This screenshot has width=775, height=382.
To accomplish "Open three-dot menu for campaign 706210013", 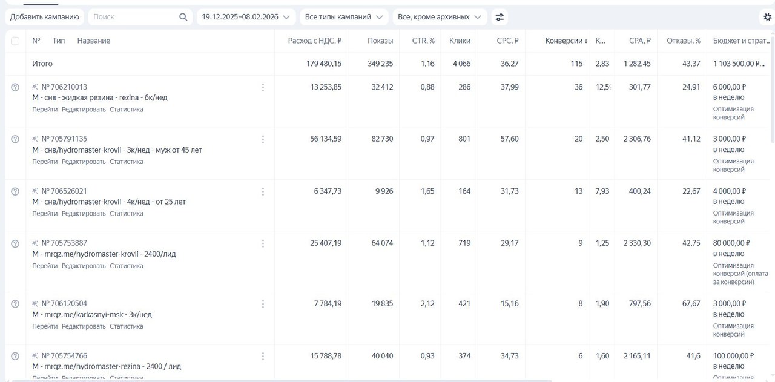I will pos(263,87).
